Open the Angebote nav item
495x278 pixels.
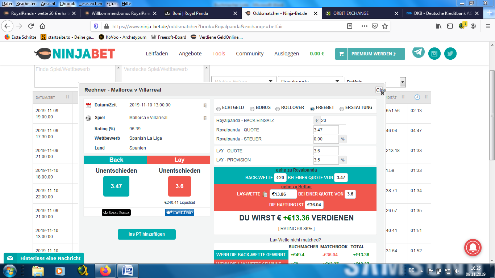[190, 54]
